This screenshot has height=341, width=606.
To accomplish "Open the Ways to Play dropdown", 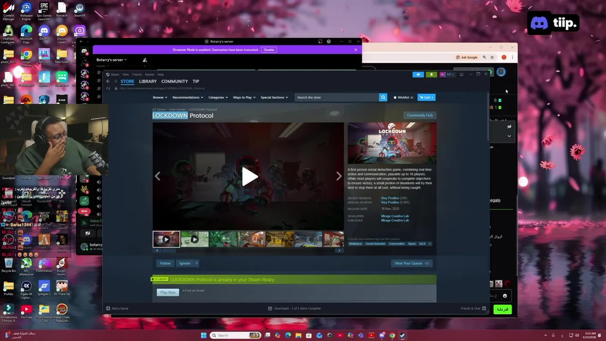I will tap(244, 97).
